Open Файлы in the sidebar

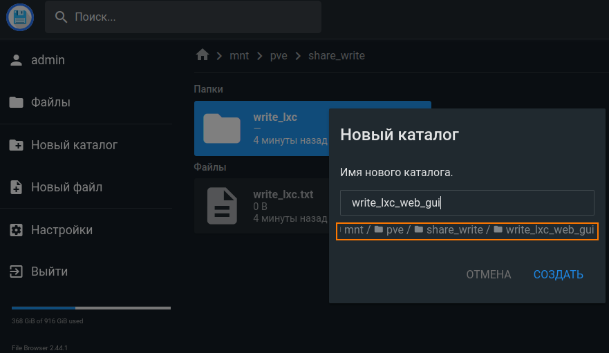pos(50,102)
